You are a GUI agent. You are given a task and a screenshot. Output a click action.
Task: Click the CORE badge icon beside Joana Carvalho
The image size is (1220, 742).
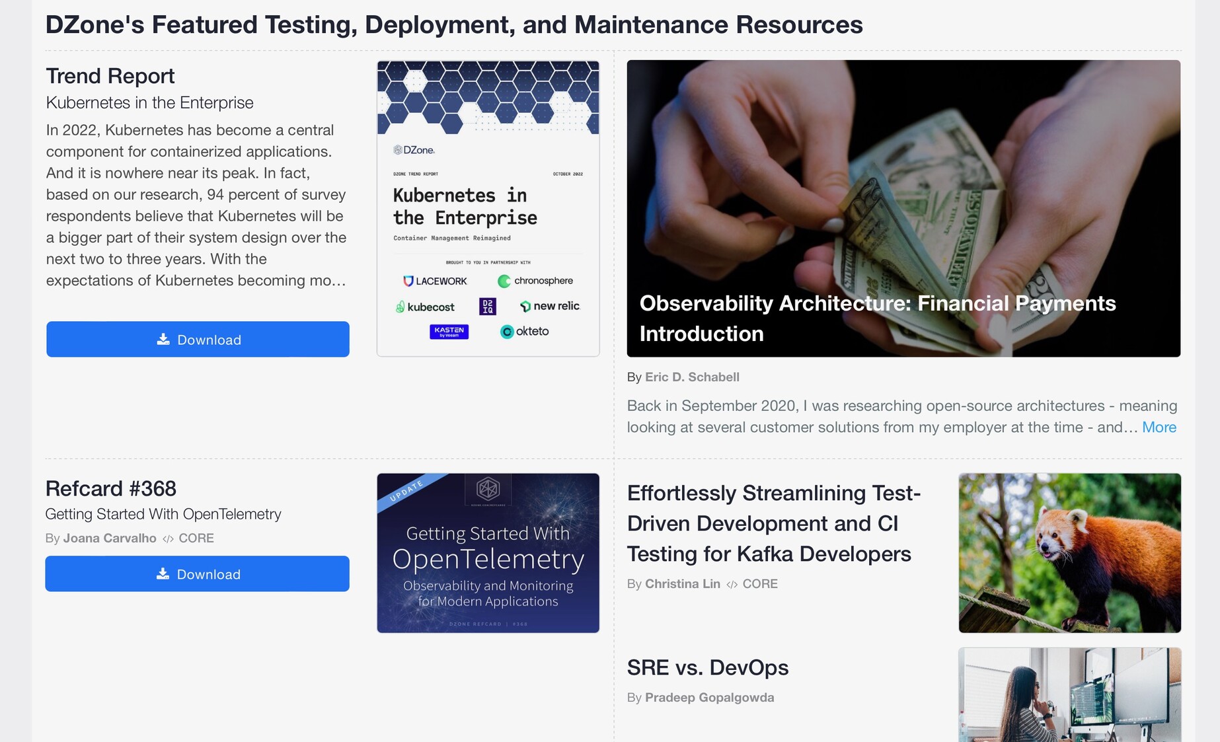coord(169,539)
